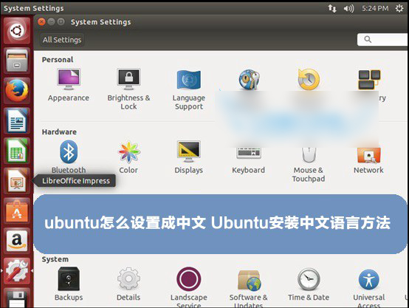This screenshot has height=308, width=409.
Task: Open the Backups settings icon
Action: 69,278
